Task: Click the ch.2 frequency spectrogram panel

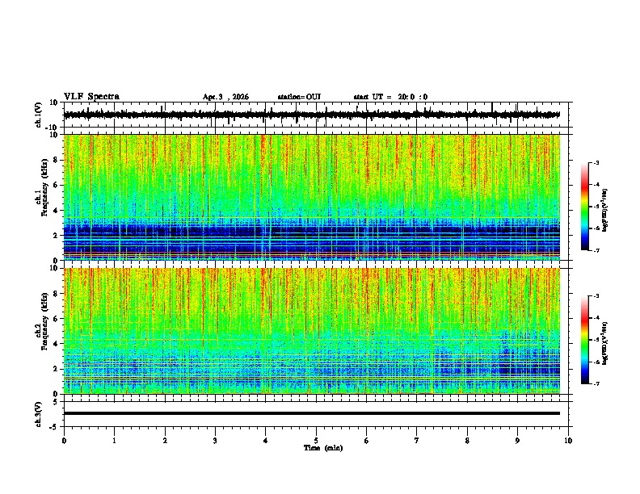Action: pos(312,331)
